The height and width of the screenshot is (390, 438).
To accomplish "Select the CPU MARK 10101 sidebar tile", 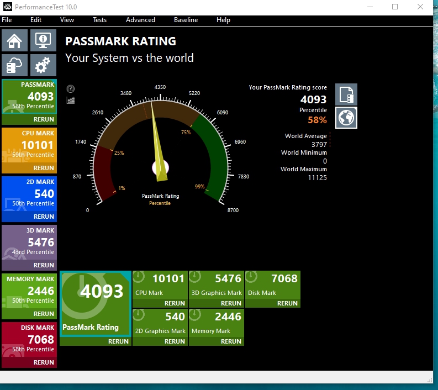I will (29, 145).
